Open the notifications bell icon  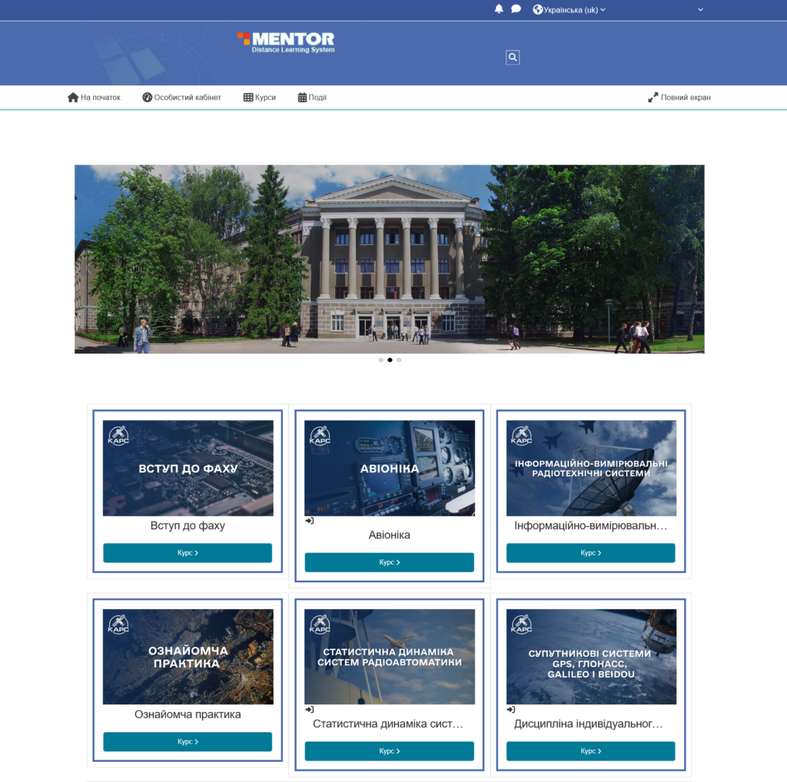pyautogui.click(x=498, y=9)
